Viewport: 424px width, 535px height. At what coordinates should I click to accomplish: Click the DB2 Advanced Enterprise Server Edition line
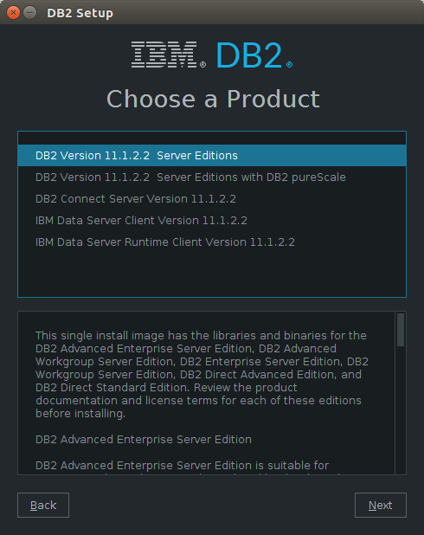144,440
